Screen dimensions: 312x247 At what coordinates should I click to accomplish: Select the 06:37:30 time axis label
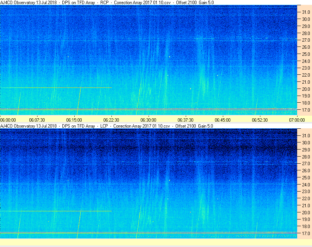185,120
